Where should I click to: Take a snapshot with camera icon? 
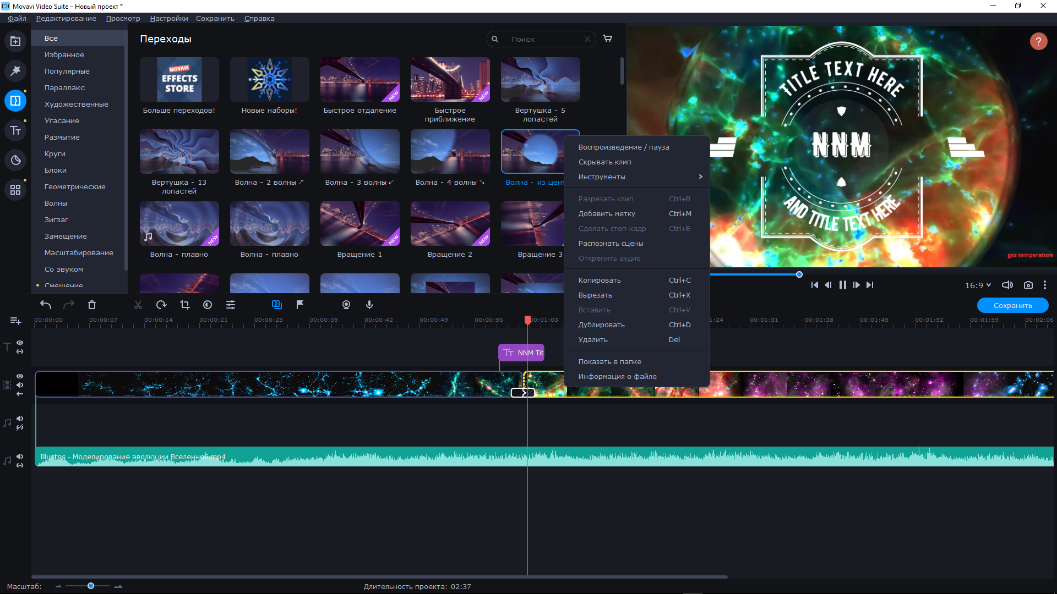(x=1028, y=285)
